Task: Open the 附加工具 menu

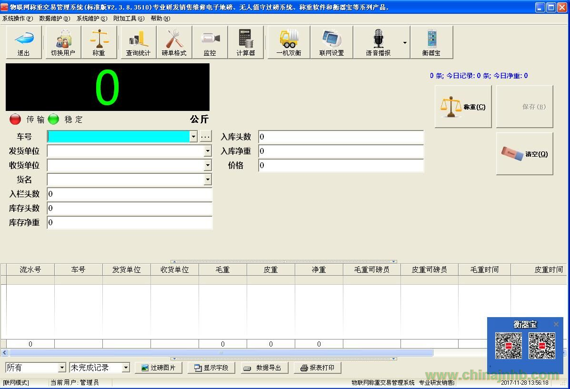Action: (129, 19)
